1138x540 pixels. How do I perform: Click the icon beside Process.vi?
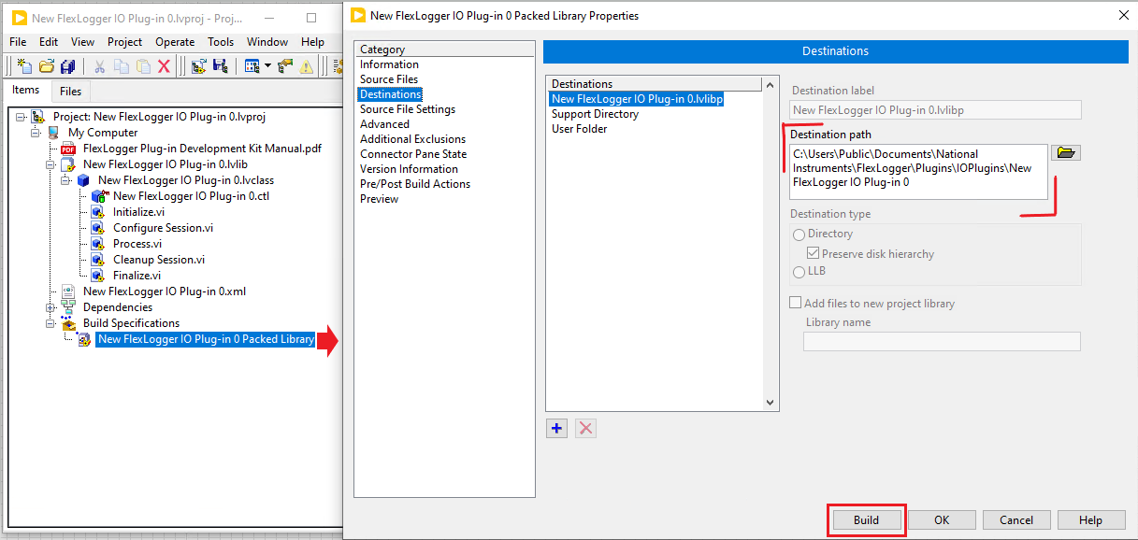(97, 244)
